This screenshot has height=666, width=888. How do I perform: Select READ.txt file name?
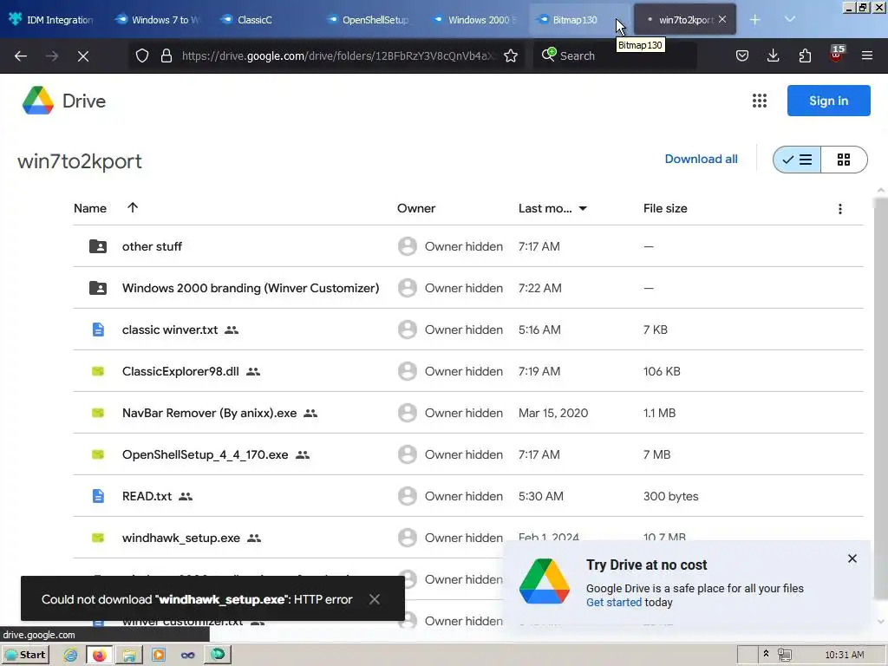point(147,496)
